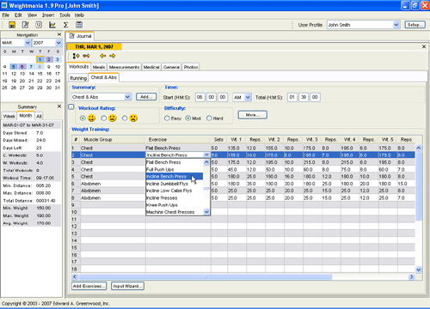
Task: Close the Navigation panel
Action: click(x=59, y=34)
